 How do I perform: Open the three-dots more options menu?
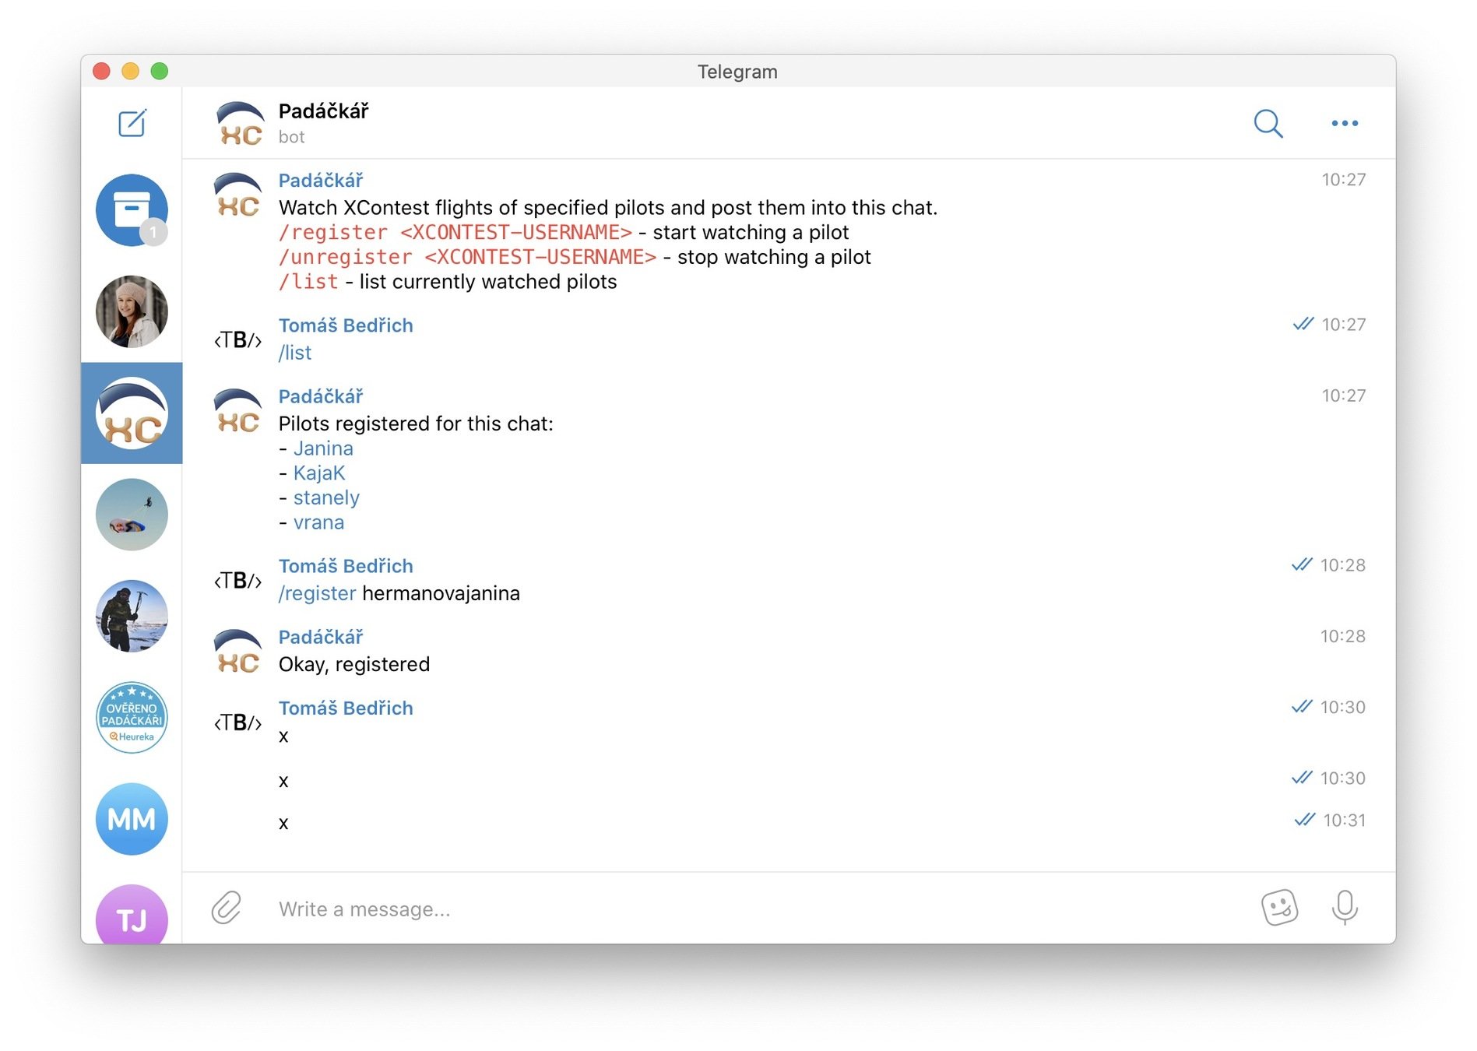1345,123
